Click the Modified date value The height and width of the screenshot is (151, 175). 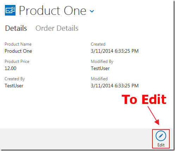[115, 86]
